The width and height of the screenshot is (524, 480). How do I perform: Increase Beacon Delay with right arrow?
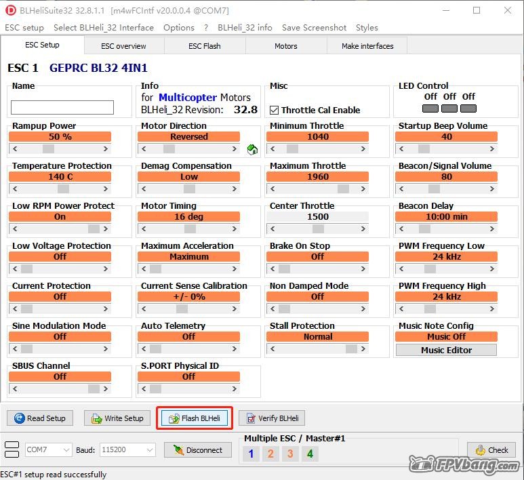(492, 229)
